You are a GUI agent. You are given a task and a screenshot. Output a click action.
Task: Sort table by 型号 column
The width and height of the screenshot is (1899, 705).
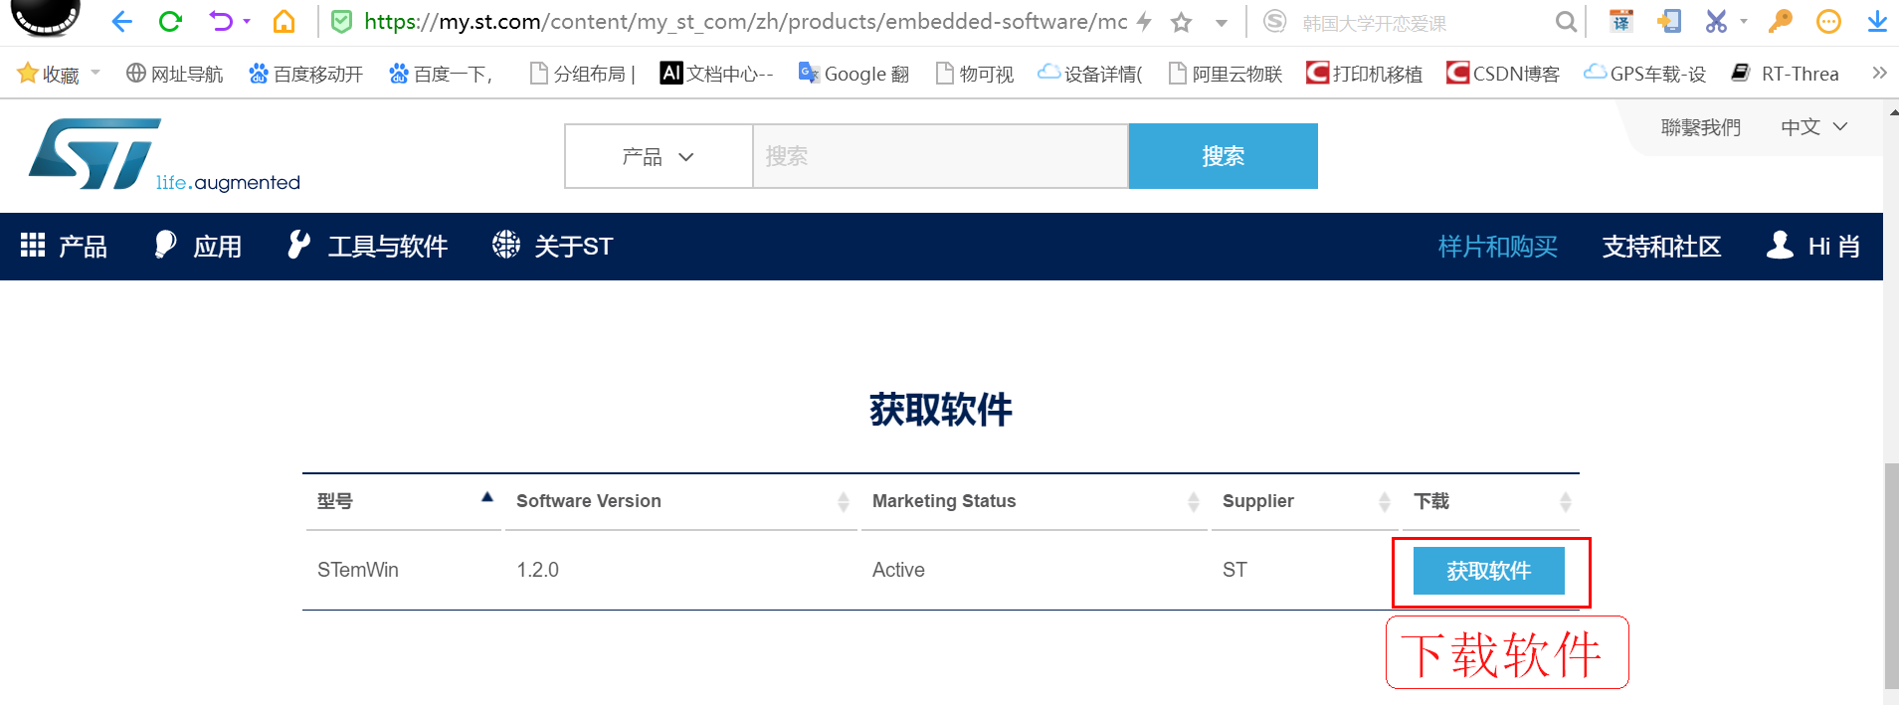point(402,501)
